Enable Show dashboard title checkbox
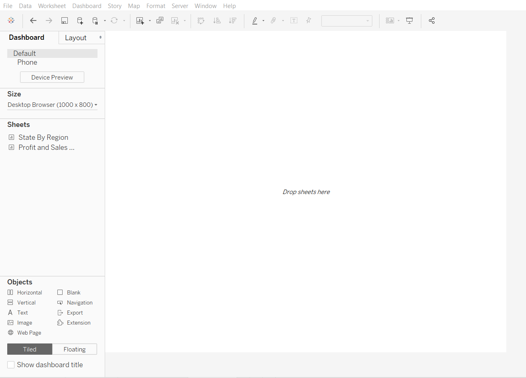The image size is (526, 378). click(x=11, y=365)
